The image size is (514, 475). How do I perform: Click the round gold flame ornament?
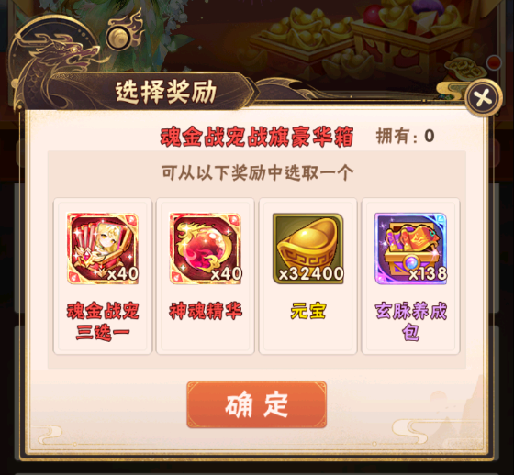point(125,33)
